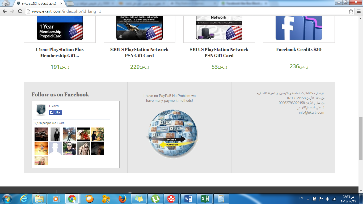Open $50 US PlayStation Network Gift Card

[139, 52]
